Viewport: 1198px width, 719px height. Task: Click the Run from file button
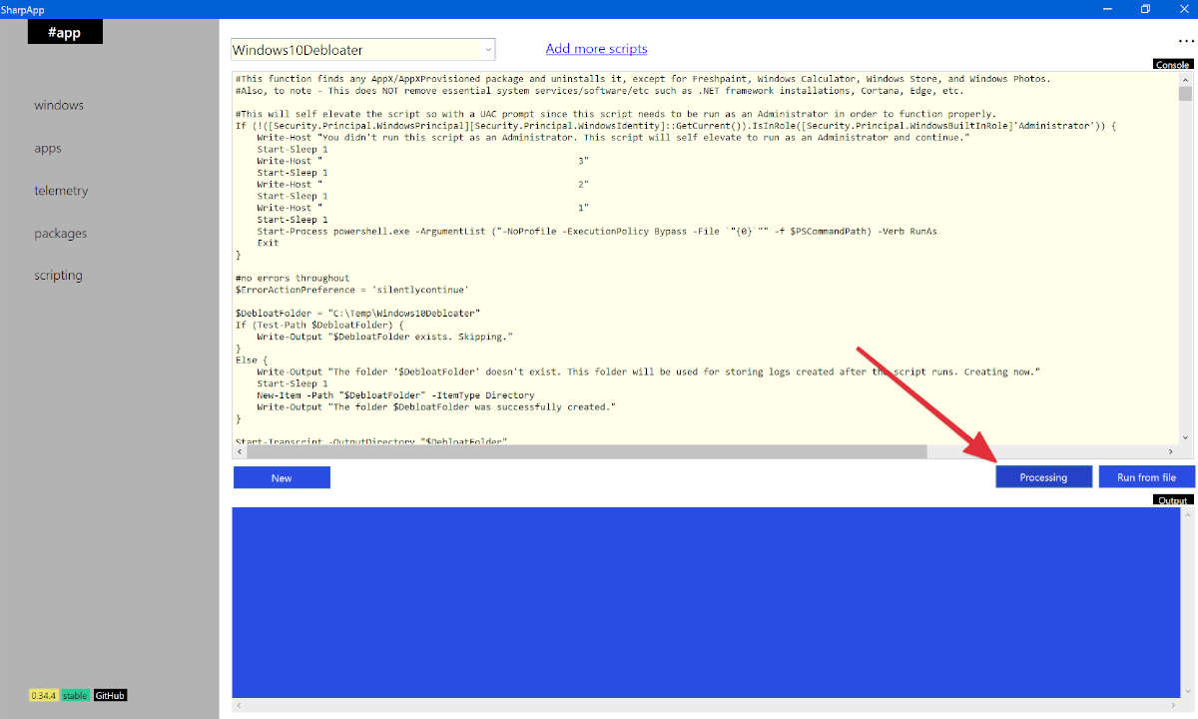point(1146,477)
